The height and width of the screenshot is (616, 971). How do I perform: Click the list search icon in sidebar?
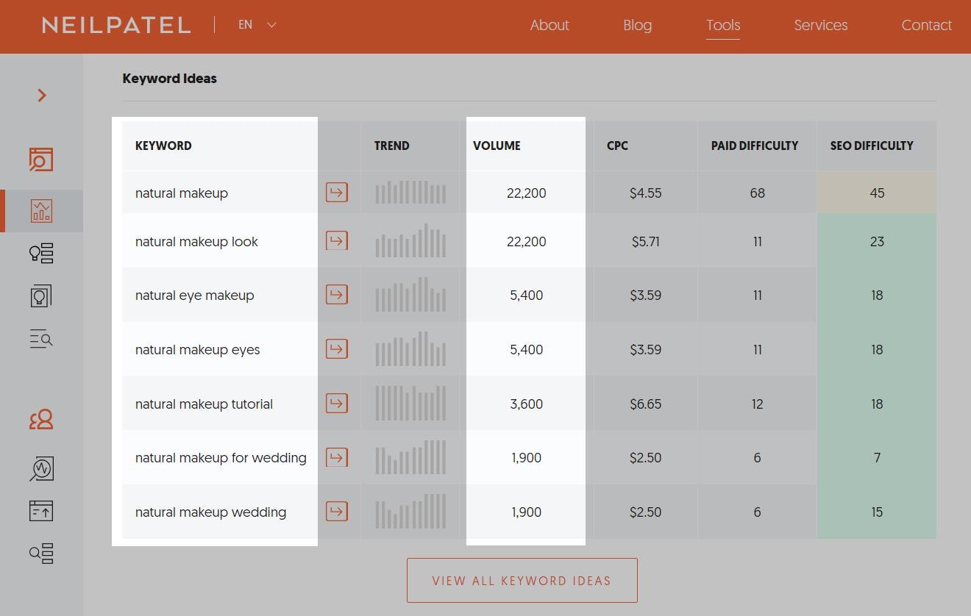click(41, 339)
